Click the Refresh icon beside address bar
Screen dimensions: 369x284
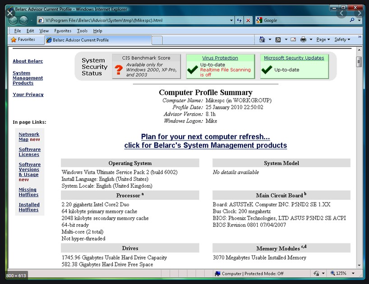tap(240, 20)
